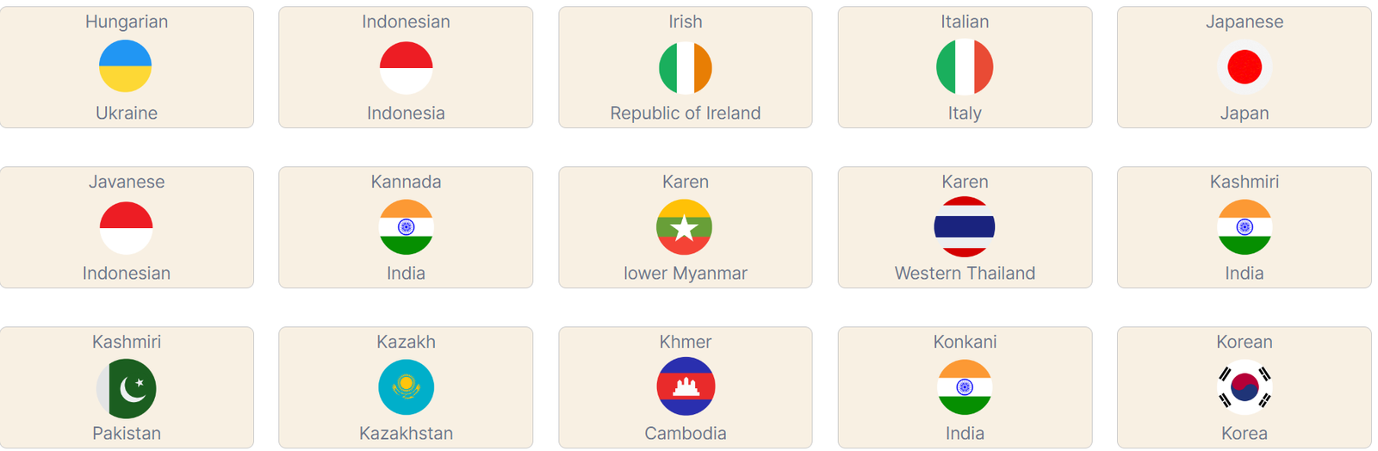1378x451 pixels.
Task: Click the Cambodia flag icon
Action: pyautogui.click(x=685, y=387)
